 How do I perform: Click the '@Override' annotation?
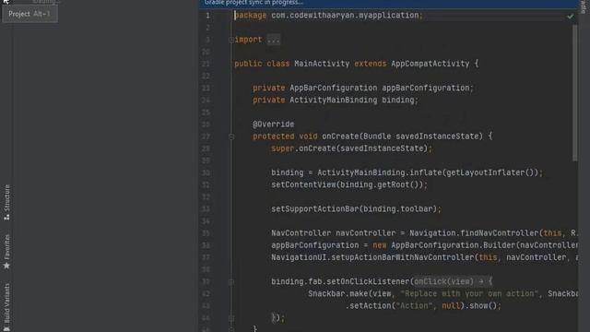274,125
